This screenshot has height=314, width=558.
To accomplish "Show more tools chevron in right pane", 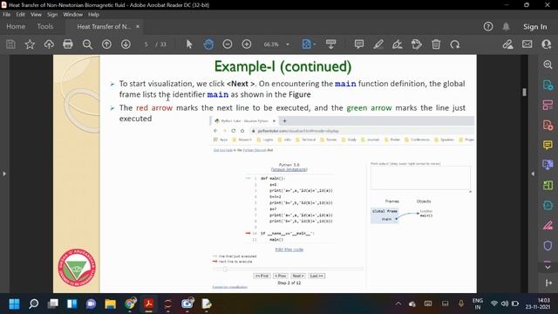I will click(x=548, y=267).
